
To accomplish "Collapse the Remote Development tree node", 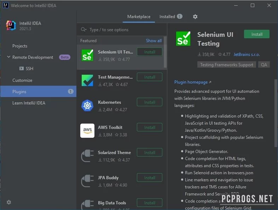I will pyautogui.click(x=8, y=57).
